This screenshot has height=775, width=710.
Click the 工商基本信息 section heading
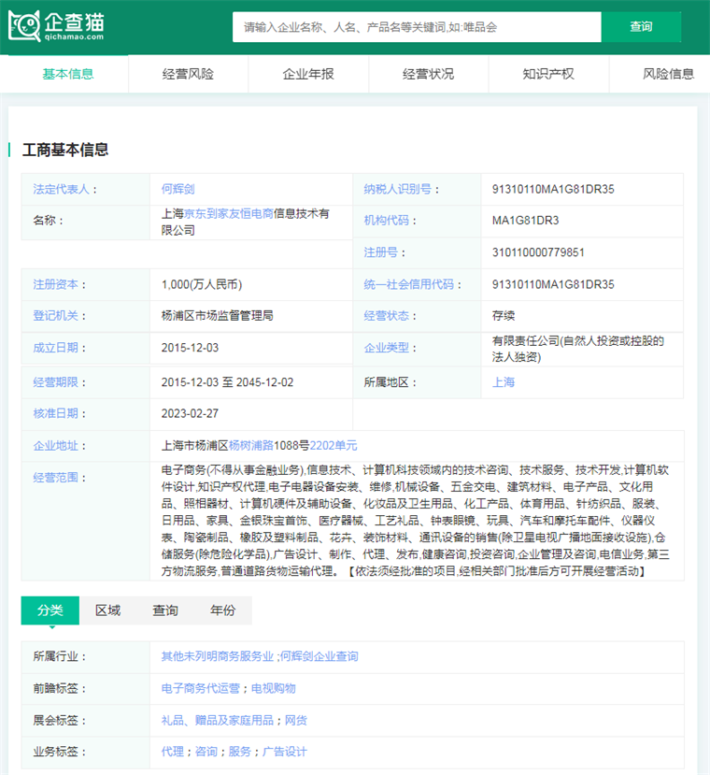65,150
